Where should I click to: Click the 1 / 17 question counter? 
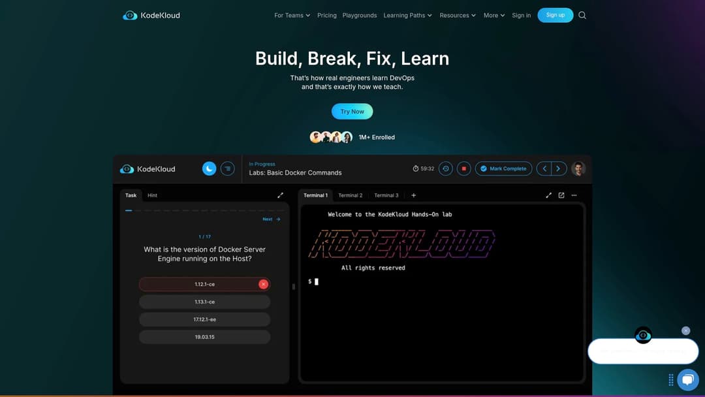click(x=204, y=236)
